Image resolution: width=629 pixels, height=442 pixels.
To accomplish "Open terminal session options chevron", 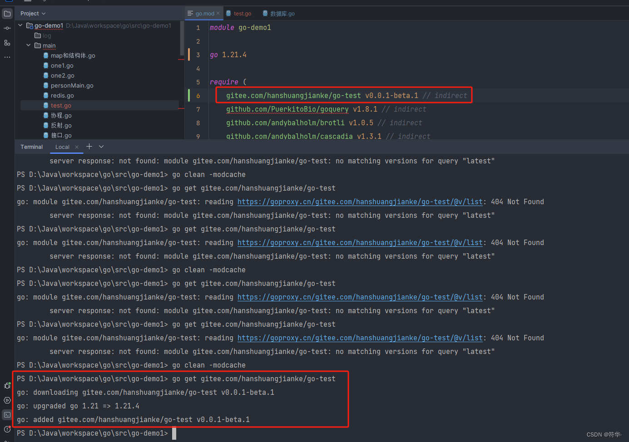I will pyautogui.click(x=101, y=147).
